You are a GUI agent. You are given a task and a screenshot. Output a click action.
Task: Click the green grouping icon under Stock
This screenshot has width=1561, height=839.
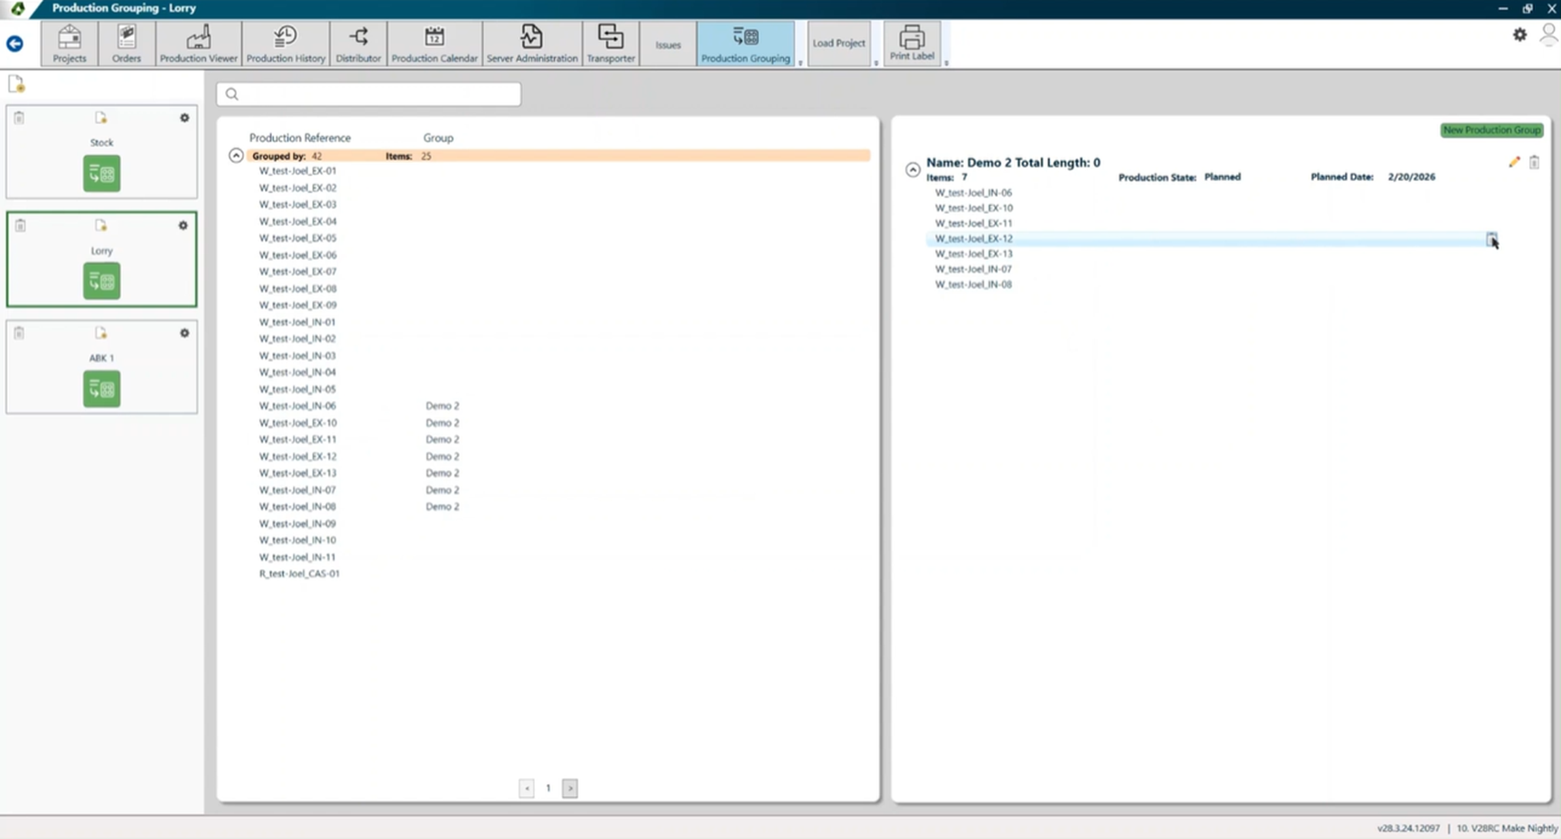101,173
